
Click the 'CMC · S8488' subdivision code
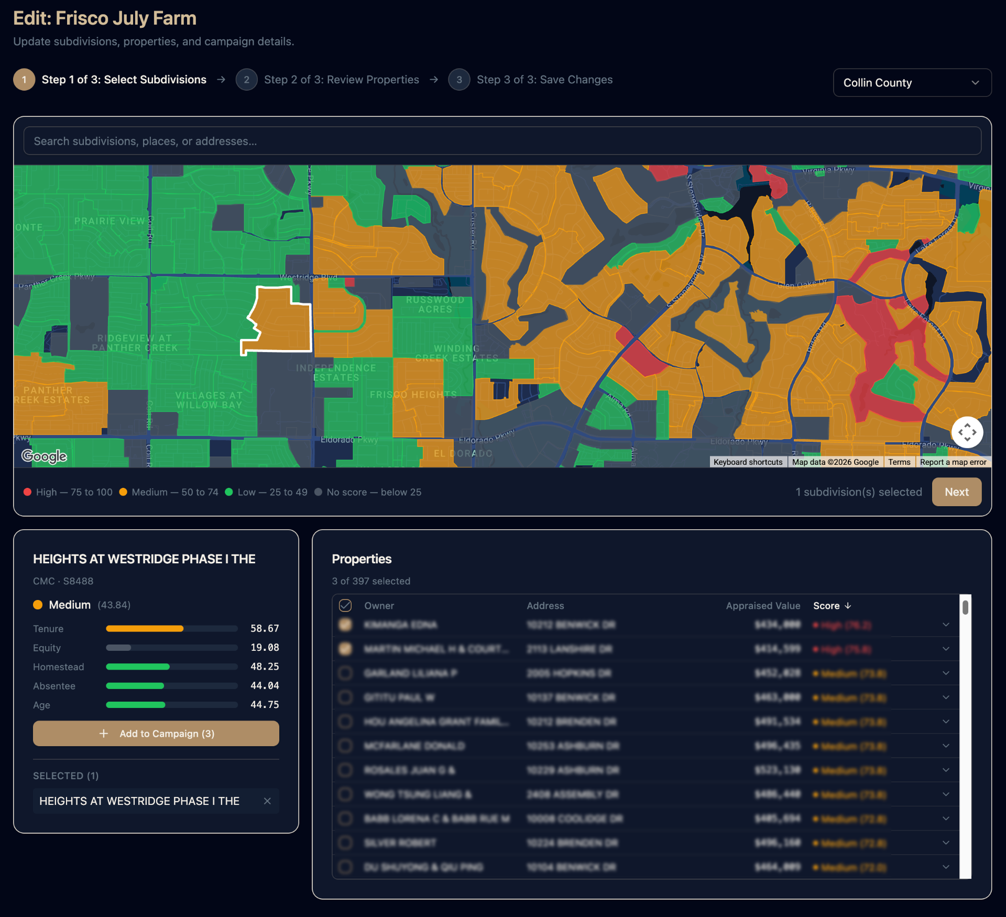[63, 581]
